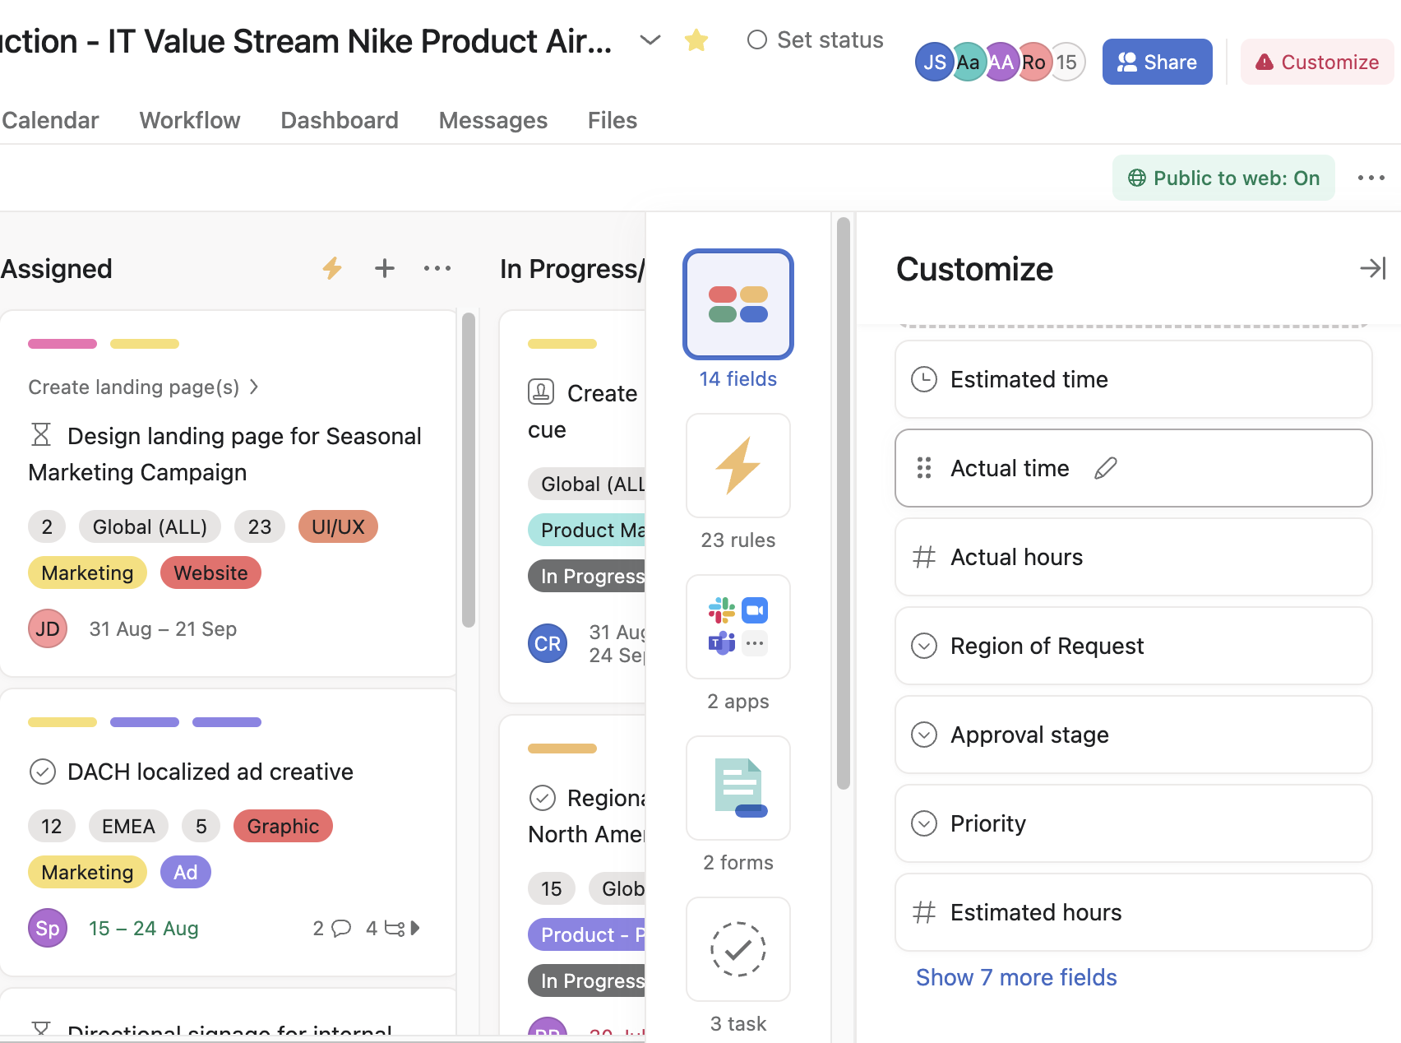Click the Share button
Viewport: 1401px width, 1043px height.
(1157, 62)
